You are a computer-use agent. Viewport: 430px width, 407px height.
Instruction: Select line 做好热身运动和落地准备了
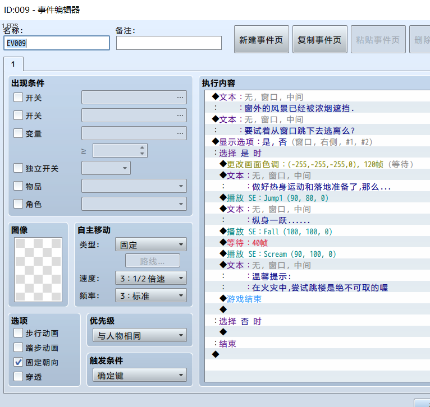click(317, 187)
